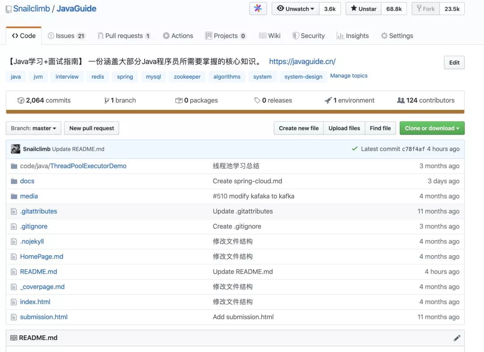Select the zookeeper topic tag
Screen dimensions: 484x352
187,77
